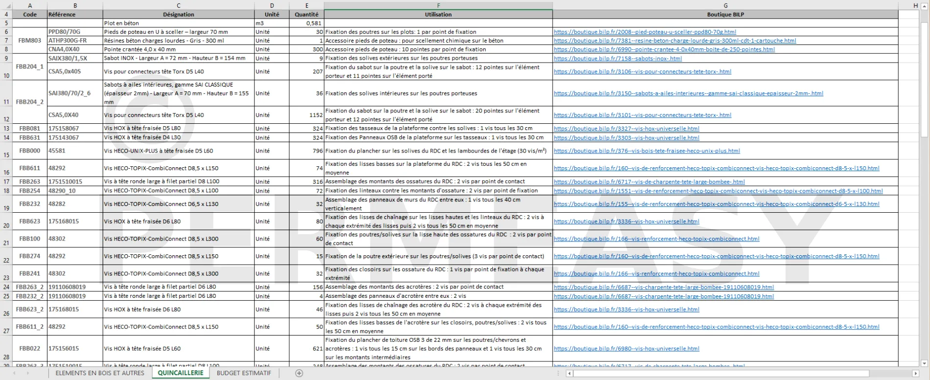
Task: Select code cell 'FBB022'
Action: (x=30, y=349)
